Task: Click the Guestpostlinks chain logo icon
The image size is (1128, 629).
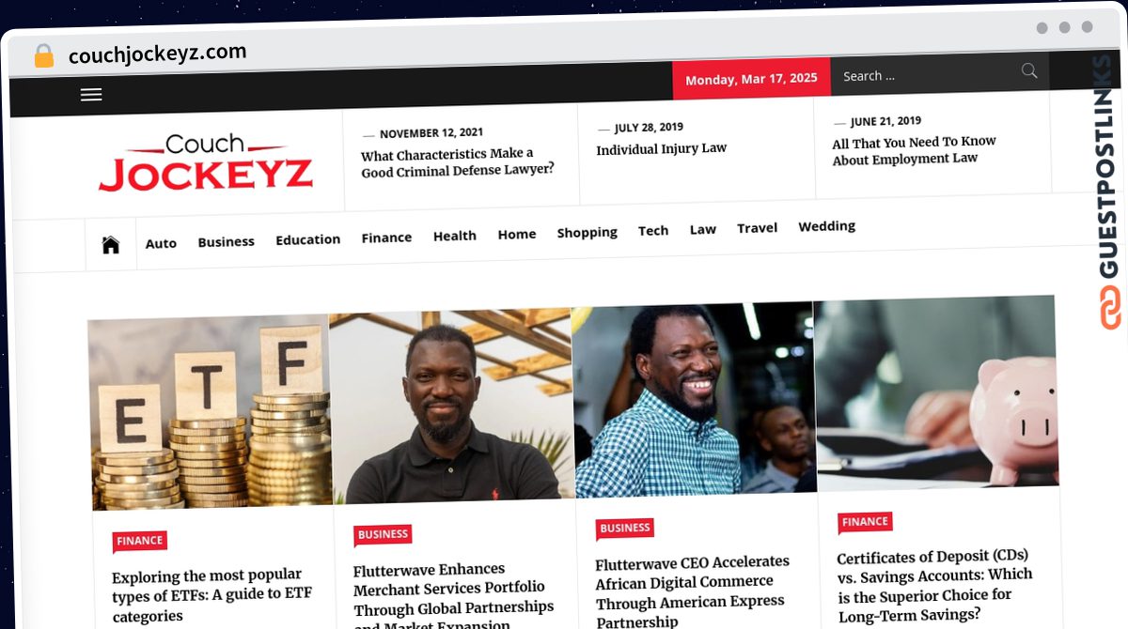Action: [1110, 307]
